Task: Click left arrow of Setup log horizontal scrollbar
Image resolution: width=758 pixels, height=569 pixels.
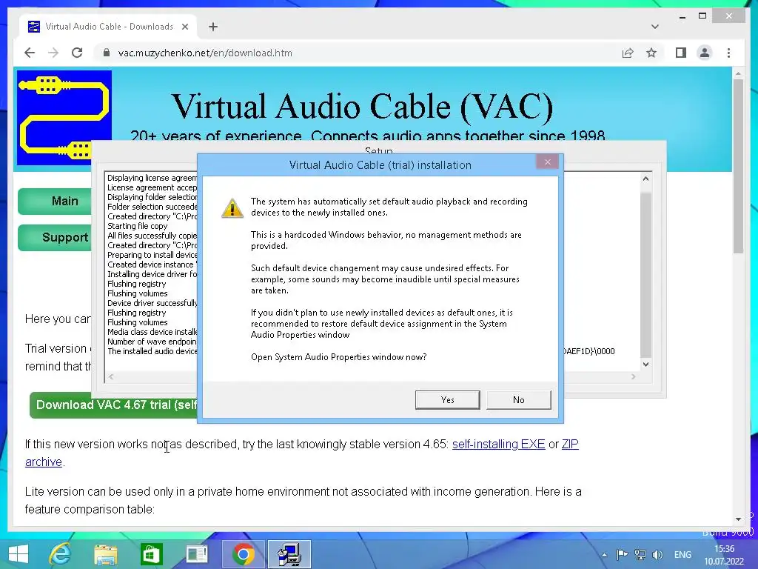Action: [111, 376]
